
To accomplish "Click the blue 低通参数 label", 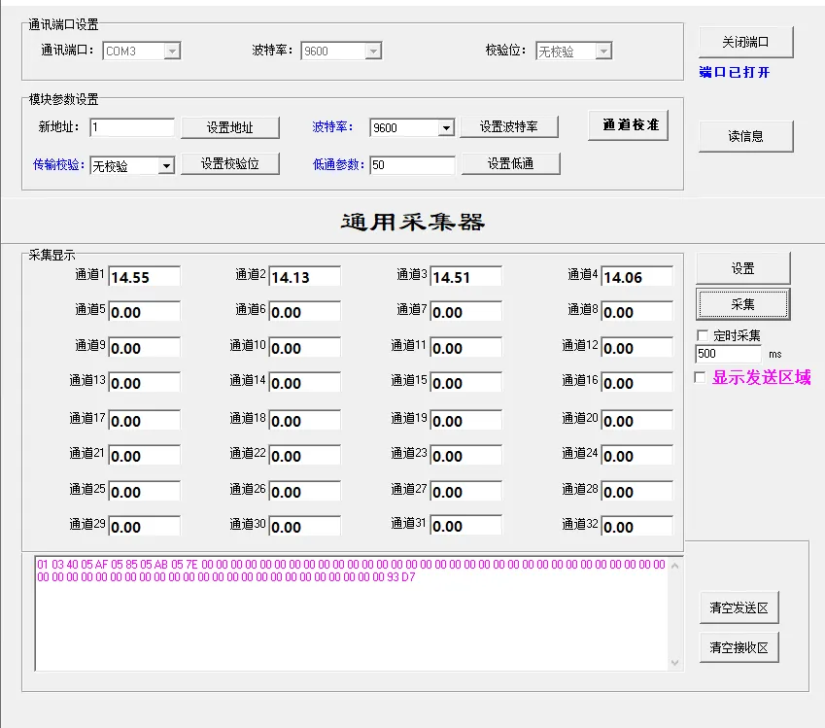I will tap(338, 165).
